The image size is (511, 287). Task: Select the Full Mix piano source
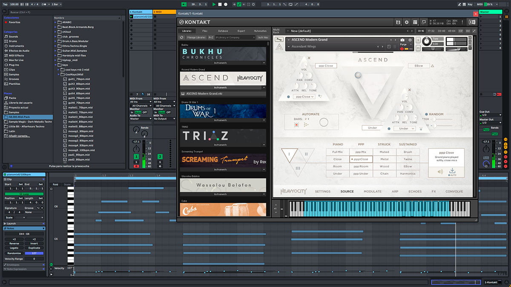(338, 152)
